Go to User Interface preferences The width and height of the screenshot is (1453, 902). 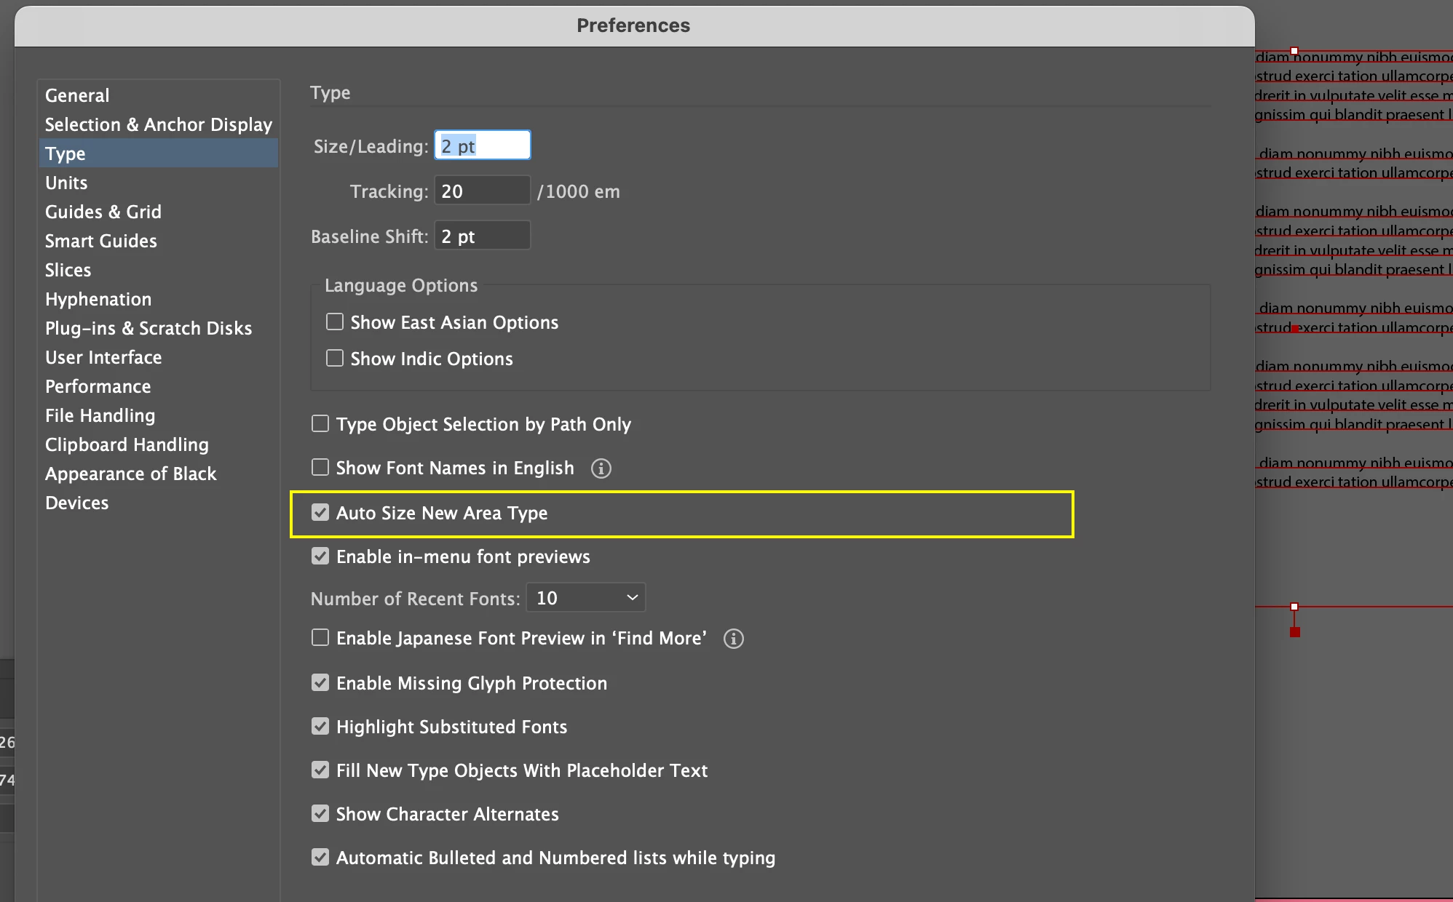[103, 357]
